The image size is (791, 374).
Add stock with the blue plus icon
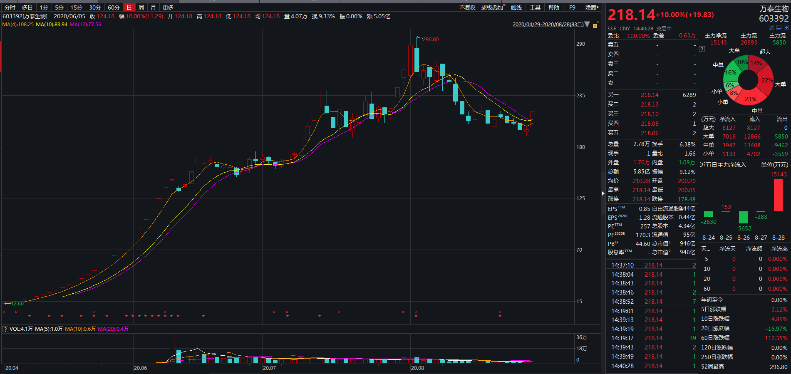tap(786, 27)
